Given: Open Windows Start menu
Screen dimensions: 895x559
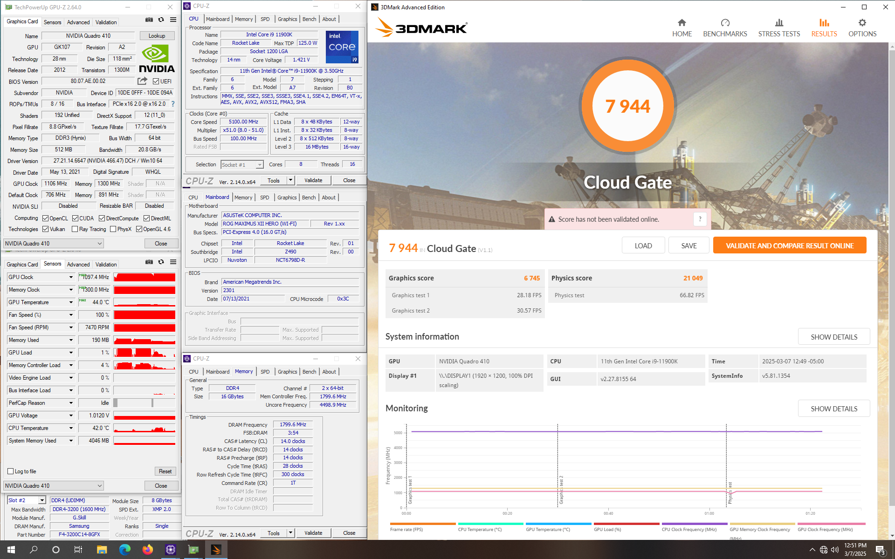Looking at the screenshot, I should click(x=11, y=550).
